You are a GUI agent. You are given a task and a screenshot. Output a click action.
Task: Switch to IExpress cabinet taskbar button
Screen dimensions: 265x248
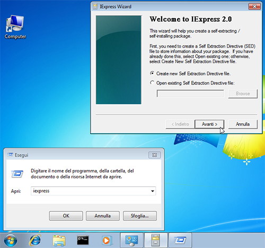(x=156, y=240)
